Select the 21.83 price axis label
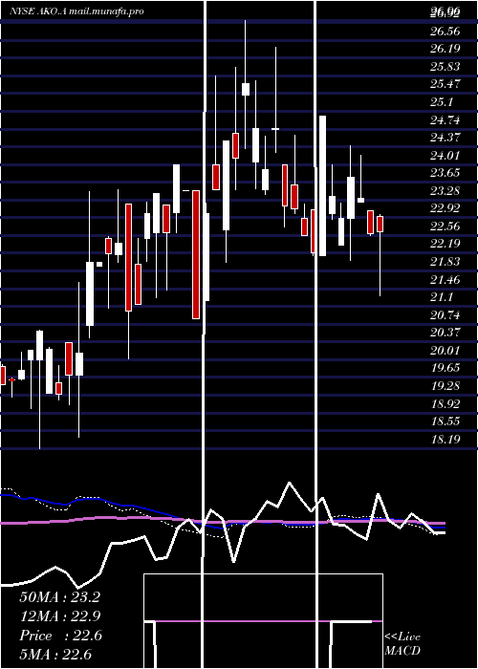Image resolution: width=478 pixels, height=669 pixels. pyautogui.click(x=445, y=262)
